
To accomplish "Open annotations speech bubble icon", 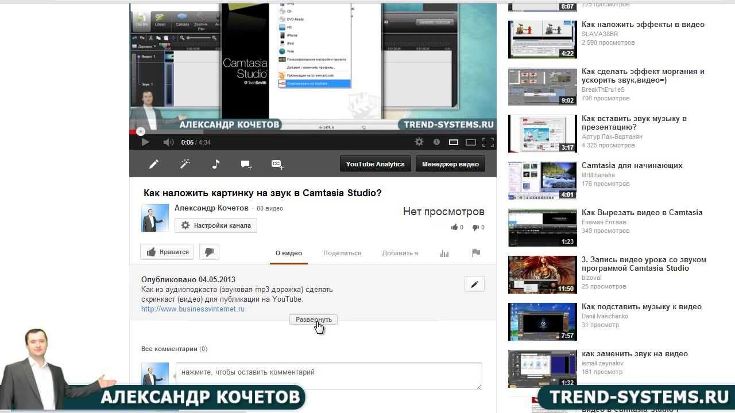I will (x=246, y=165).
